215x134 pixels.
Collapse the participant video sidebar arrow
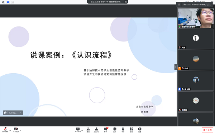176,67
